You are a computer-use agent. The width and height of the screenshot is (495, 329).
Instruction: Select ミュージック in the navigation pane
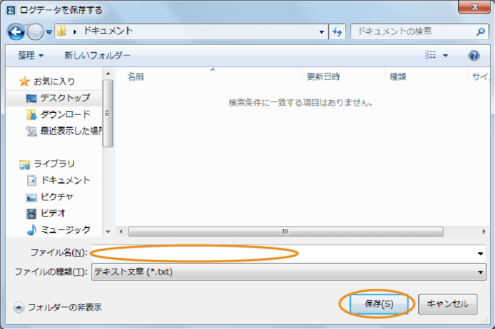[66, 229]
